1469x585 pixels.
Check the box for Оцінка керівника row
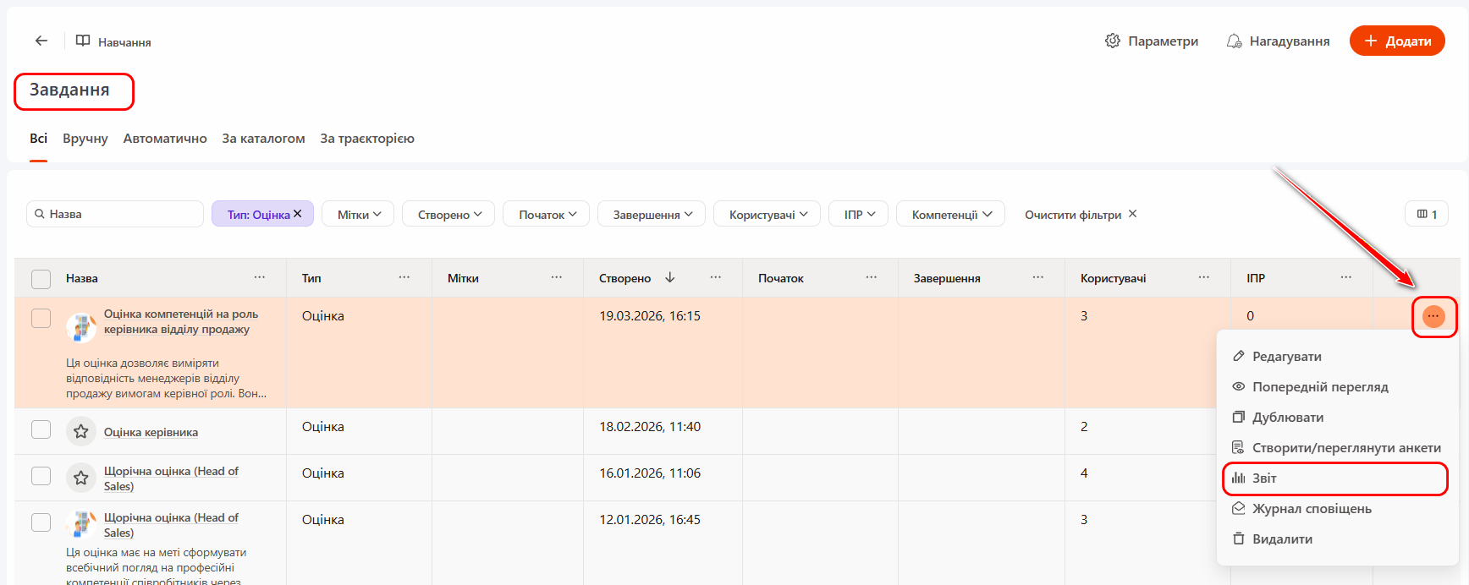[41, 429]
